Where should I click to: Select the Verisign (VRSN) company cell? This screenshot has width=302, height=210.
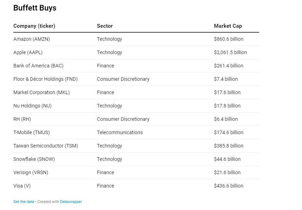click(31, 173)
